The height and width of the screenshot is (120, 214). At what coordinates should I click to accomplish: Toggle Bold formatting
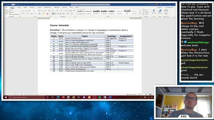pyautogui.click(x=23, y=14)
